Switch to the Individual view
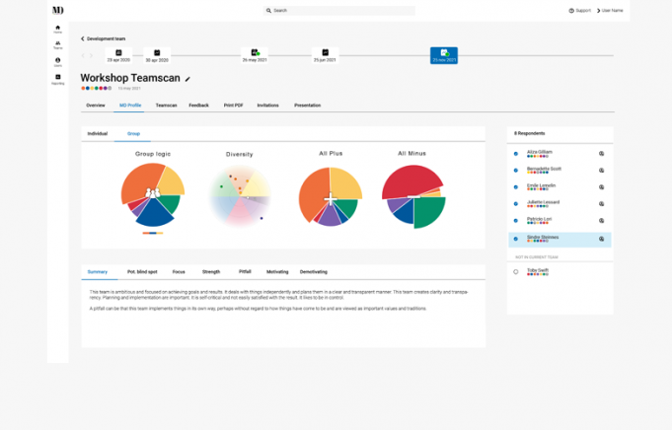672x430 pixels. pos(98,133)
